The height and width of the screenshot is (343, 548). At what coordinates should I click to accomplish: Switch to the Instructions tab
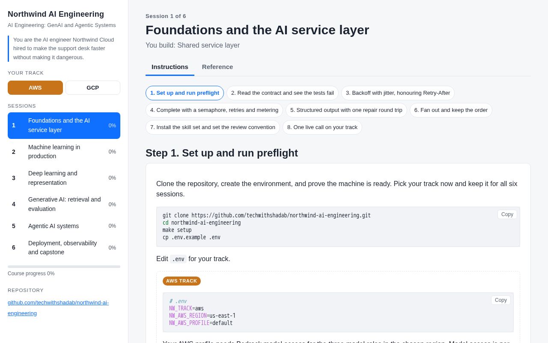point(170,67)
